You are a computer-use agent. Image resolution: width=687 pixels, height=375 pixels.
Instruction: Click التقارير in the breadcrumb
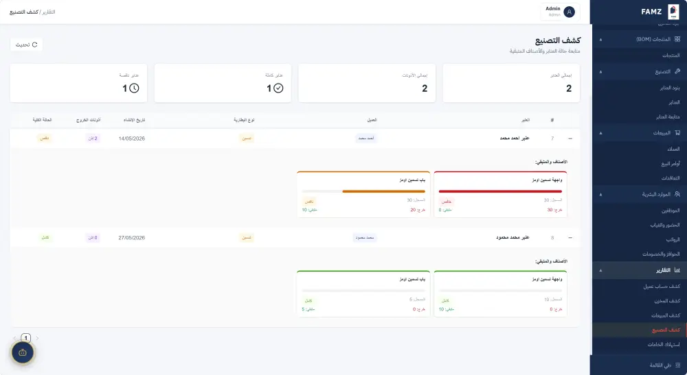(x=48, y=12)
